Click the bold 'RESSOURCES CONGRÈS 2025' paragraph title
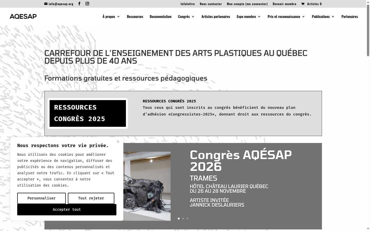Screen dimensions: 370x231 (169, 101)
